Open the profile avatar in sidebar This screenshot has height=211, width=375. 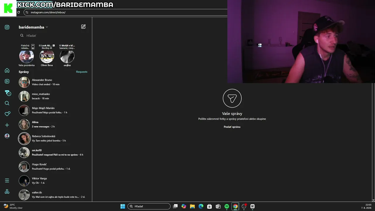point(7,136)
